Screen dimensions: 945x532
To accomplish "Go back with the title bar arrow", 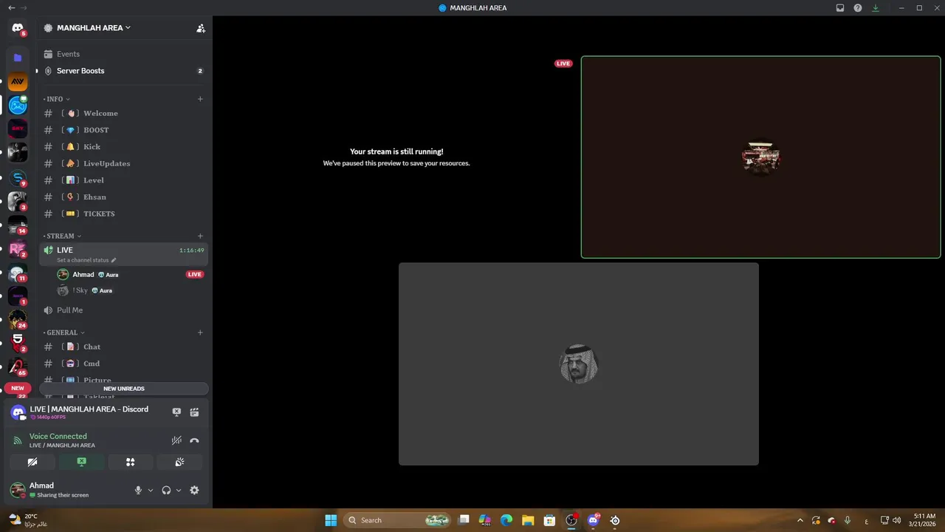I will tap(11, 8).
